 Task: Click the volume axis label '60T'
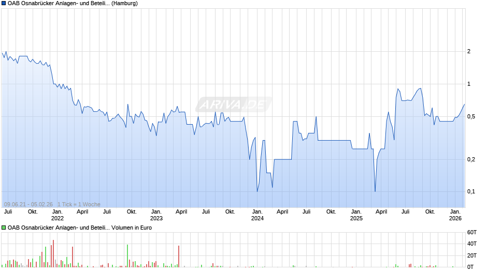tap(472, 232)
